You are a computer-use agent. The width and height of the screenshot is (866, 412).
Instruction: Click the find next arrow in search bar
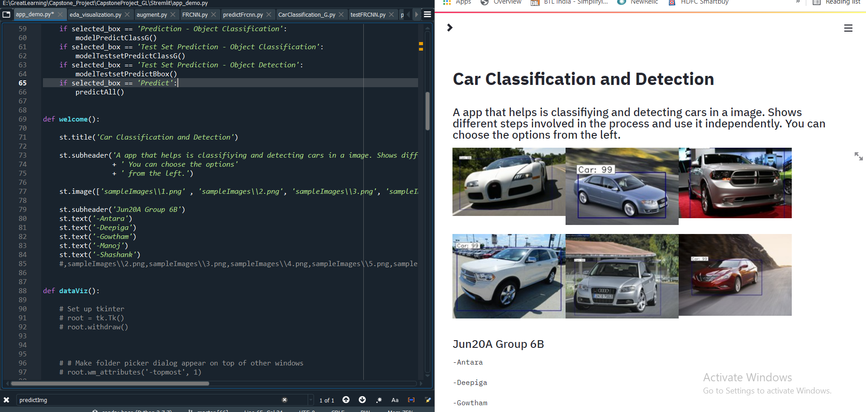tap(362, 400)
